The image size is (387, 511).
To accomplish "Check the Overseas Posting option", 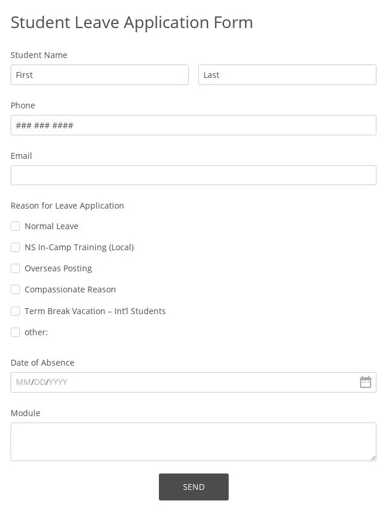I will tap(15, 268).
